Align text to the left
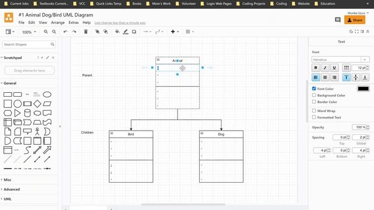 [316, 77]
